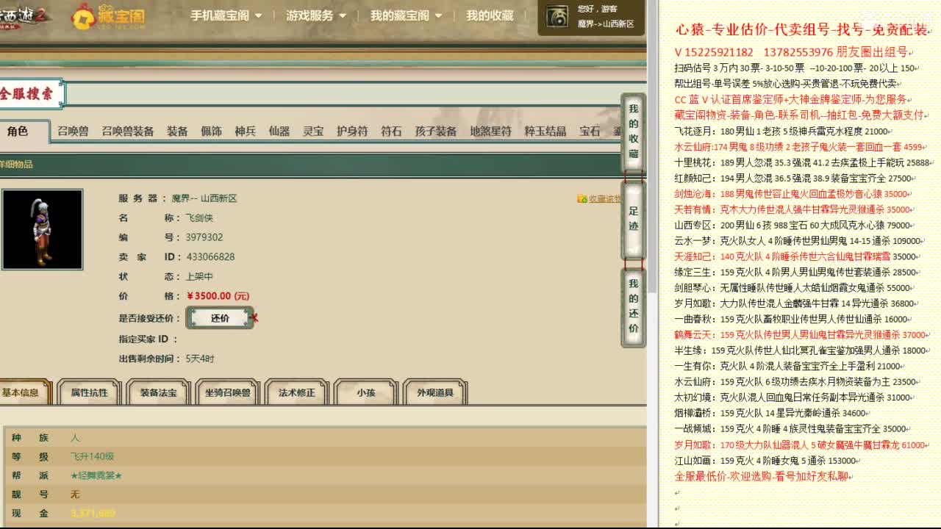
Task: Open the 法术修正 tab
Action: [x=296, y=392]
